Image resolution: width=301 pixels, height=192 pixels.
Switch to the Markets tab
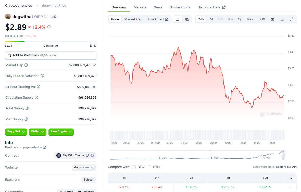pos(140,7)
